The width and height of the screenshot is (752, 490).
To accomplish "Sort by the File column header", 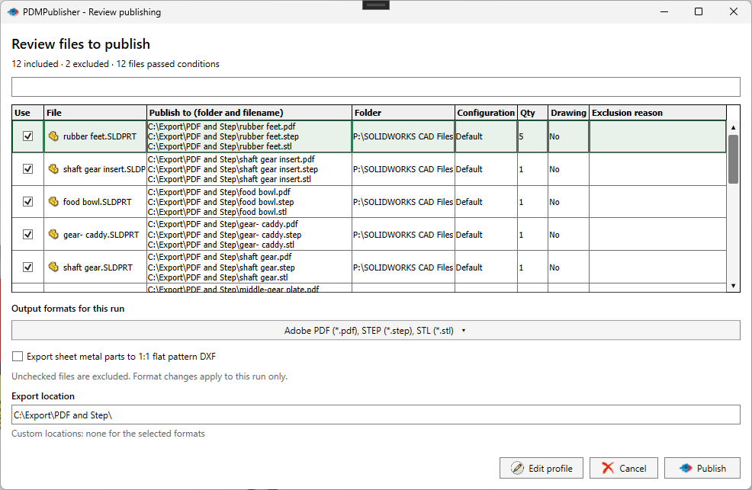I will tap(95, 113).
